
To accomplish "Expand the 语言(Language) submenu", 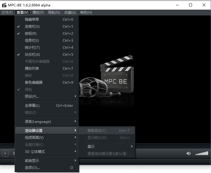I will 38,122.
